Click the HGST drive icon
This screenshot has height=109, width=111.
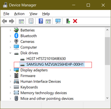[22, 59]
